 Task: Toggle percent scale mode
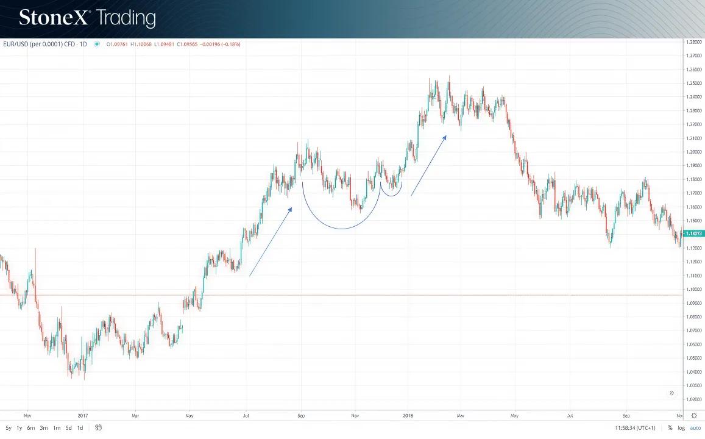(x=670, y=428)
